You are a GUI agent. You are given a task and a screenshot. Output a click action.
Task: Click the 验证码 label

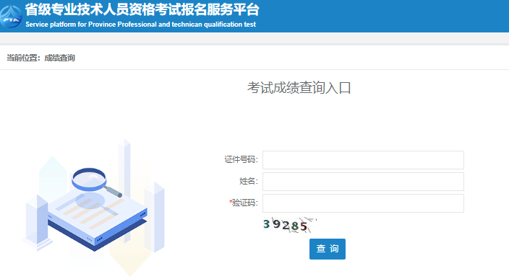pyautogui.click(x=244, y=203)
